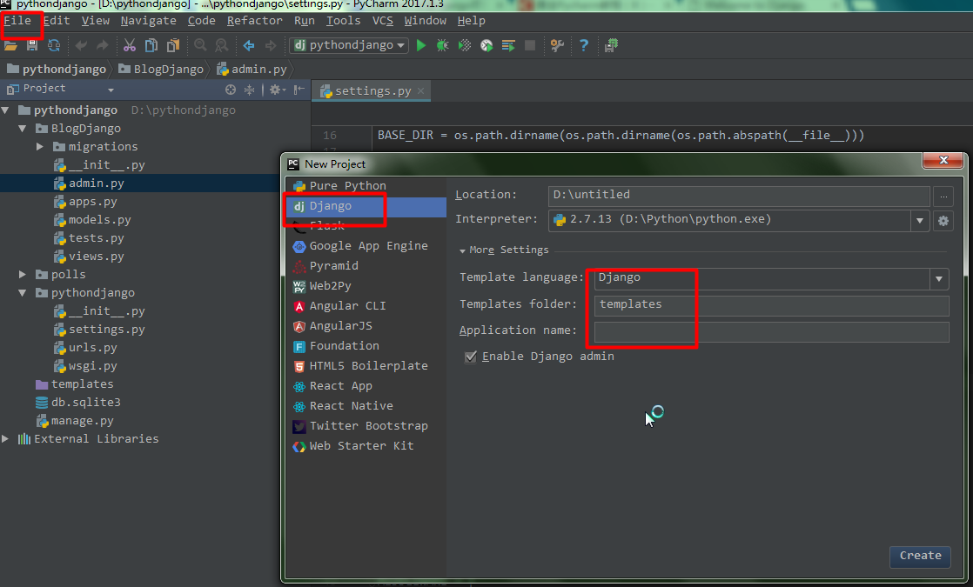Click the Location input field
This screenshot has height=587, width=973.
coord(739,196)
